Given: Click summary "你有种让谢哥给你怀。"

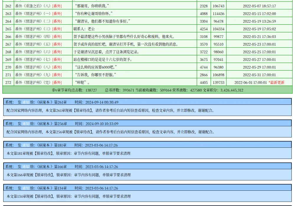Looking at the screenshot, I should coord(94,14).
